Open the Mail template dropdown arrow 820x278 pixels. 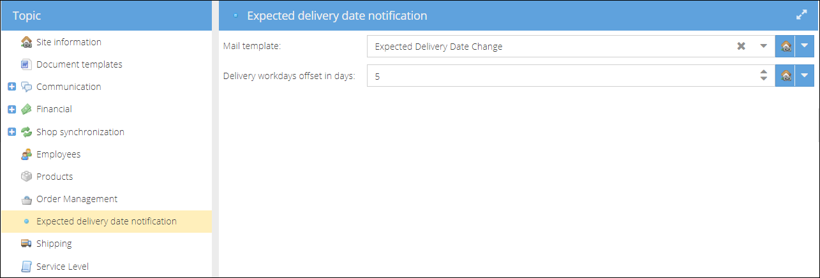tap(763, 46)
